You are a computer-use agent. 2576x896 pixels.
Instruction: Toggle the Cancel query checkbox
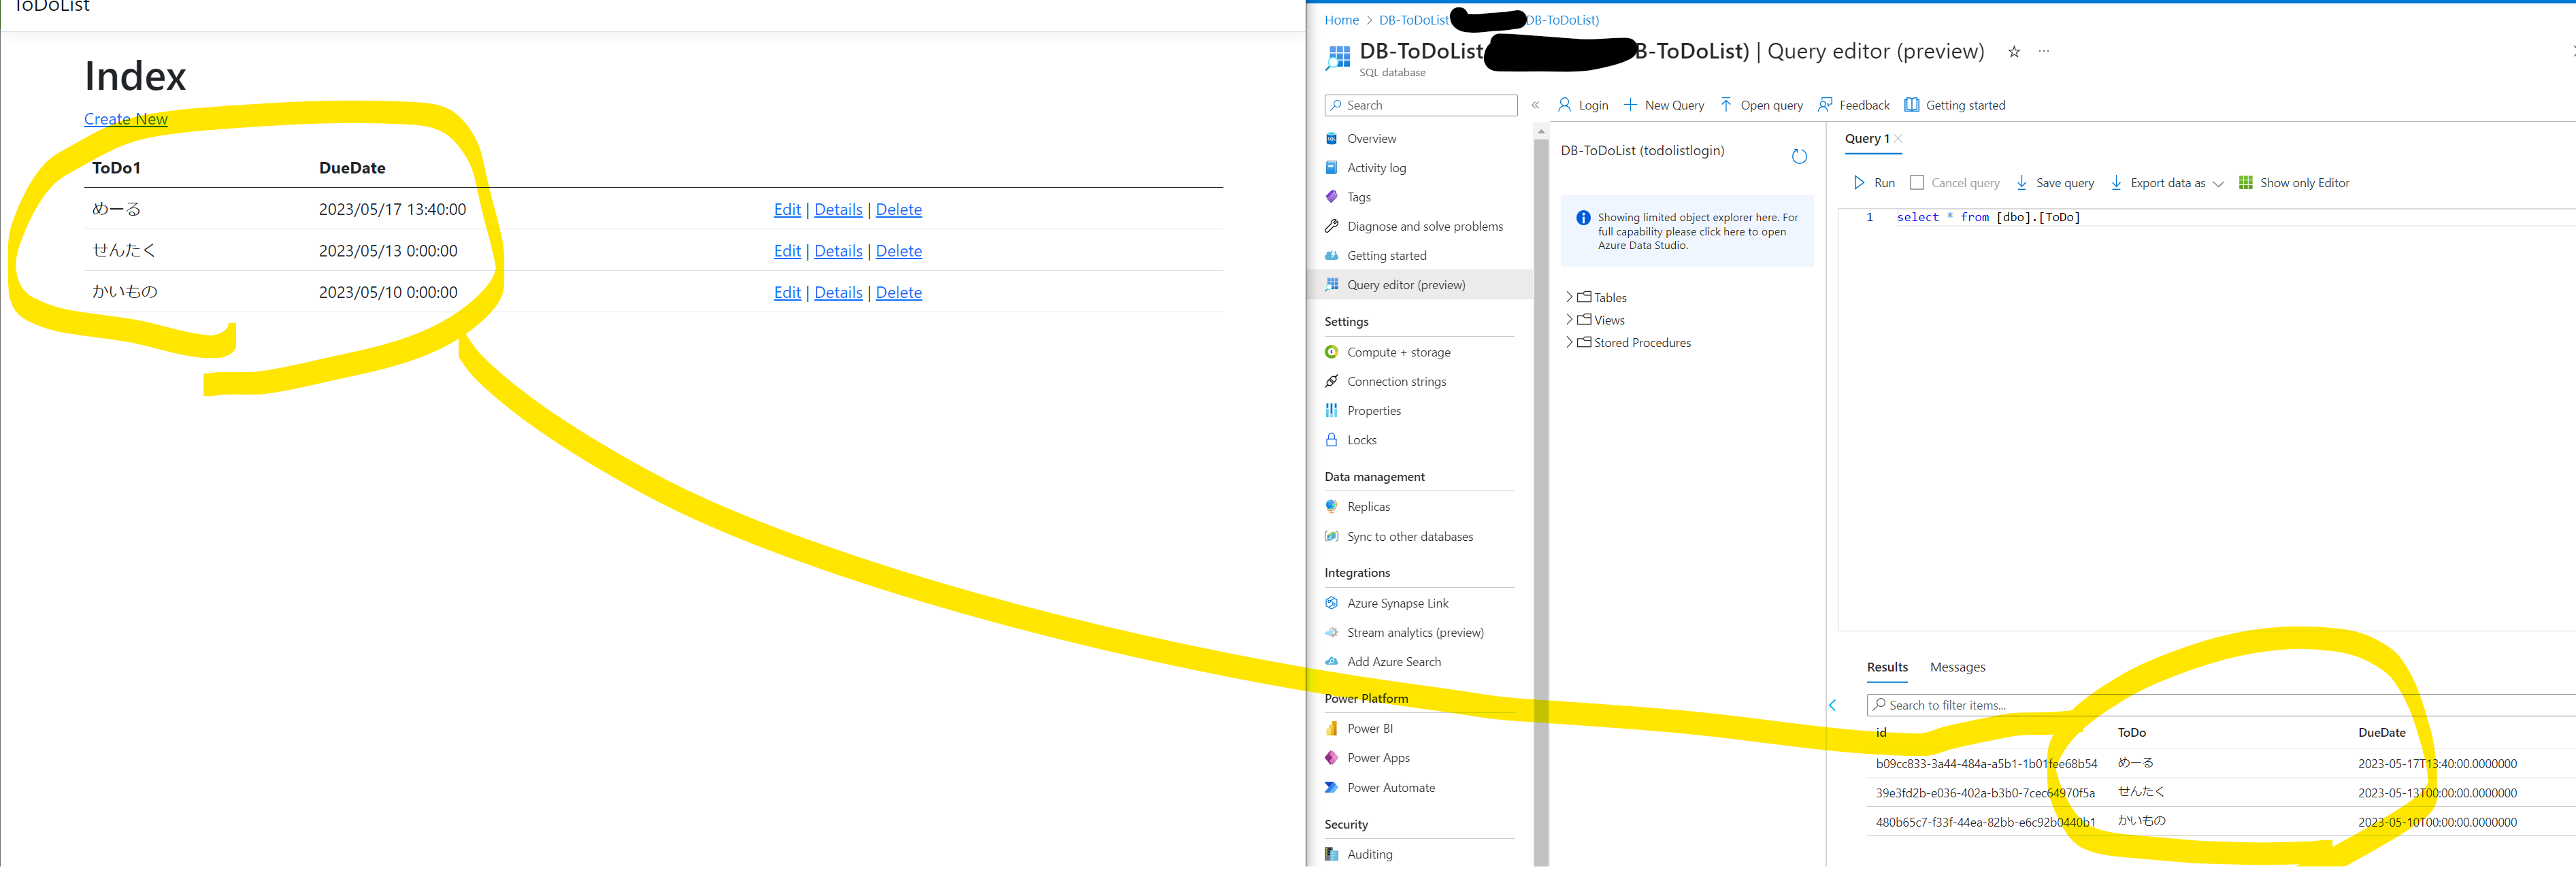point(1917,183)
